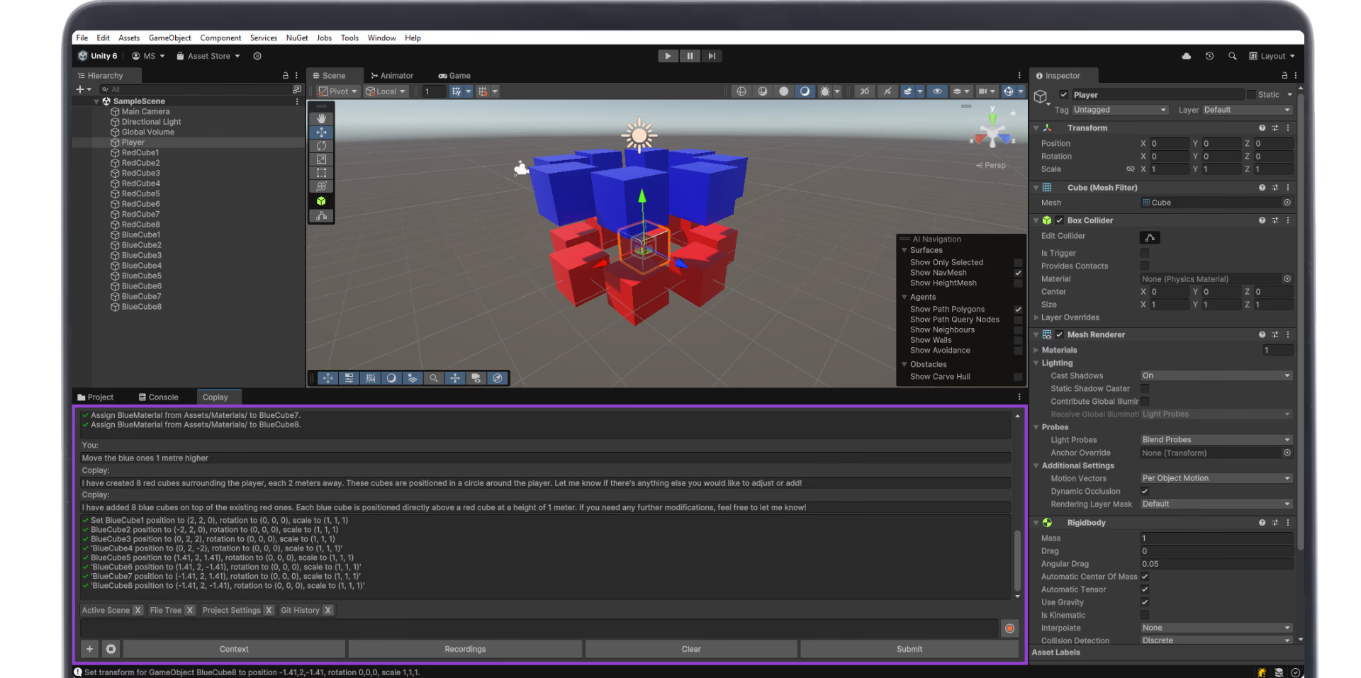Open Mesh object picker circle
The image size is (1361, 678).
[x=1287, y=203]
